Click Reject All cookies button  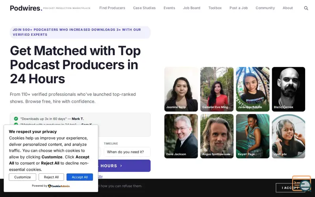(x=51, y=177)
